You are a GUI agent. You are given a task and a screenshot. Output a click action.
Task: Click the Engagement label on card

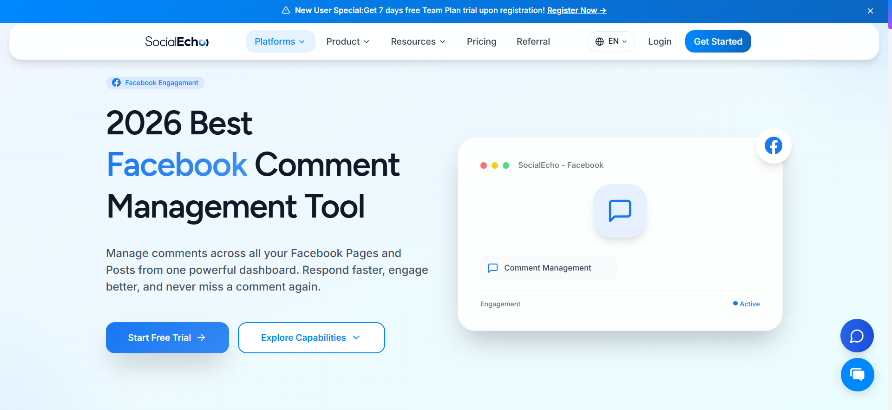click(500, 304)
